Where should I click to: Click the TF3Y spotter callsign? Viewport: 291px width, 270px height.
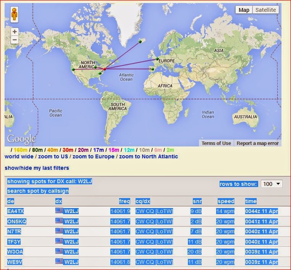tap(14, 242)
